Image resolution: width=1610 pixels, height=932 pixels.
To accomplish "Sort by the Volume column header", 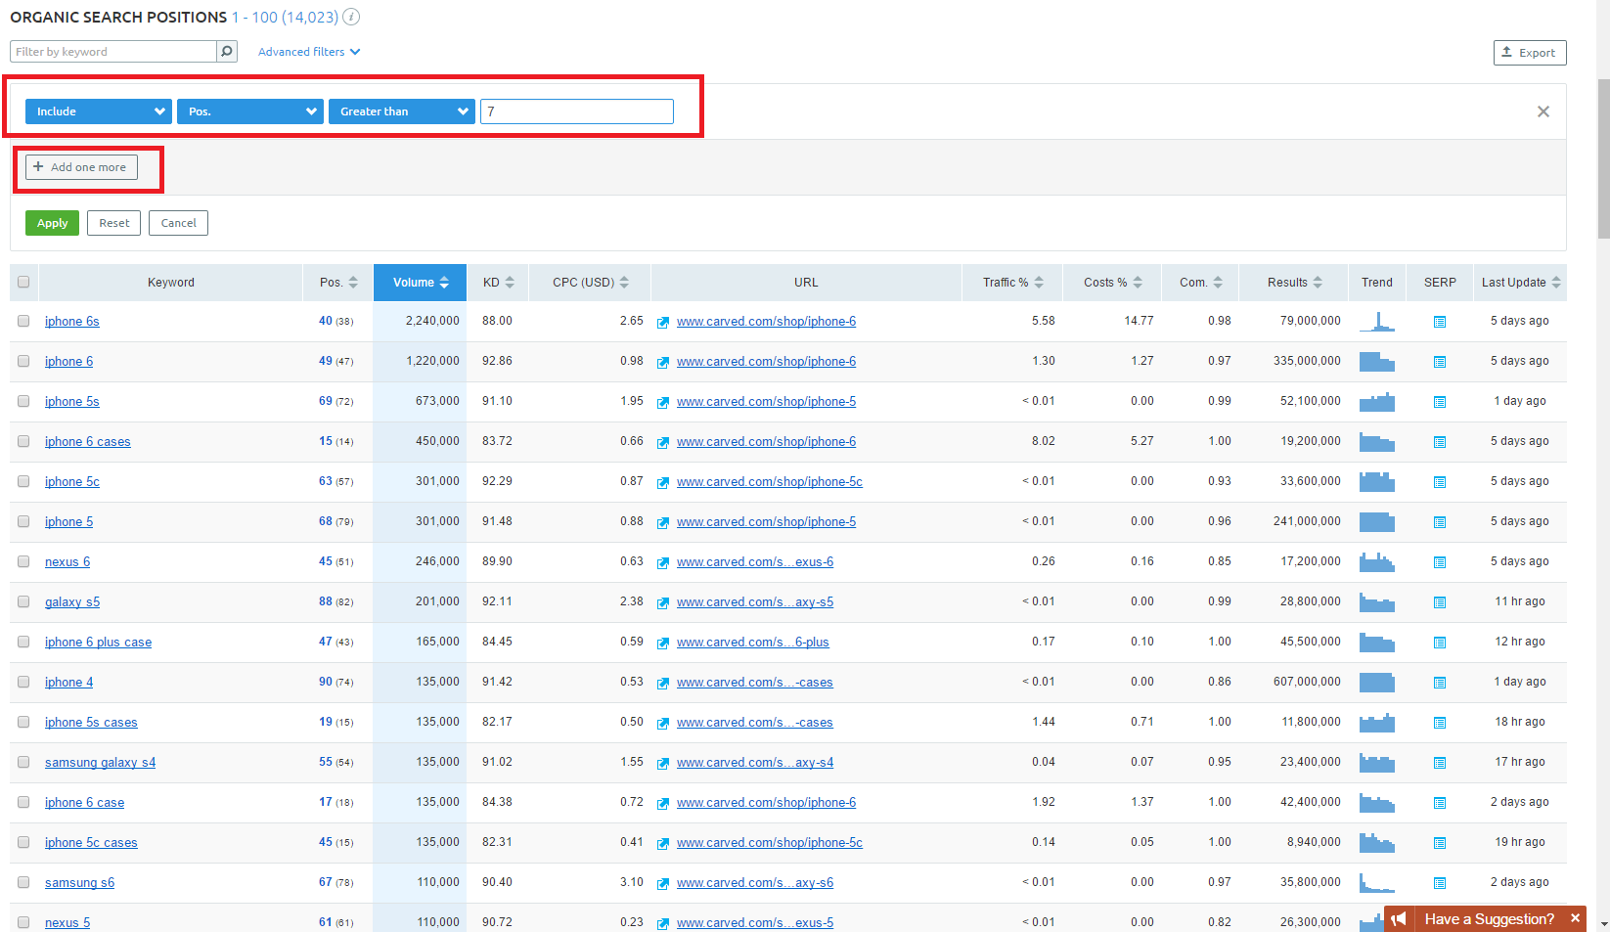I will (x=421, y=283).
